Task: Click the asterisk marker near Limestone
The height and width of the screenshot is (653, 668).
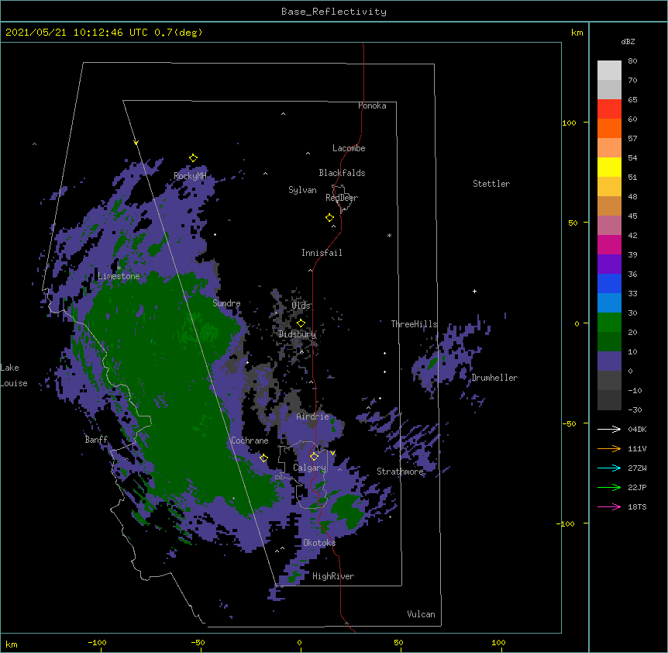Action: point(119,268)
